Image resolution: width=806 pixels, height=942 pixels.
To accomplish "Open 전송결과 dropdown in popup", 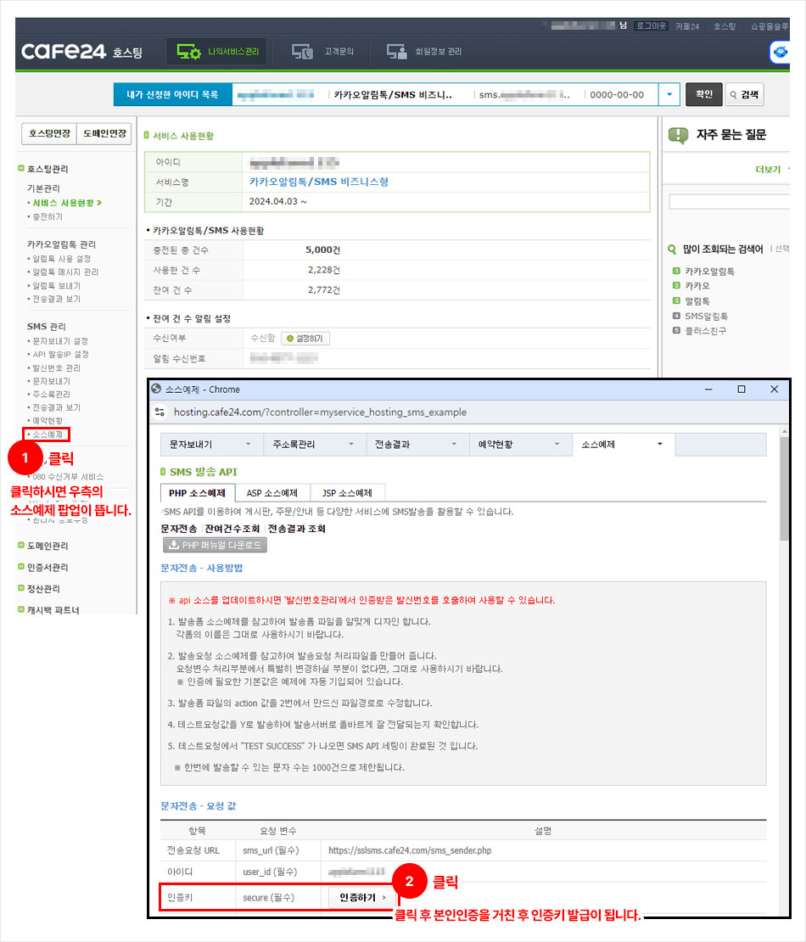I will click(x=418, y=445).
